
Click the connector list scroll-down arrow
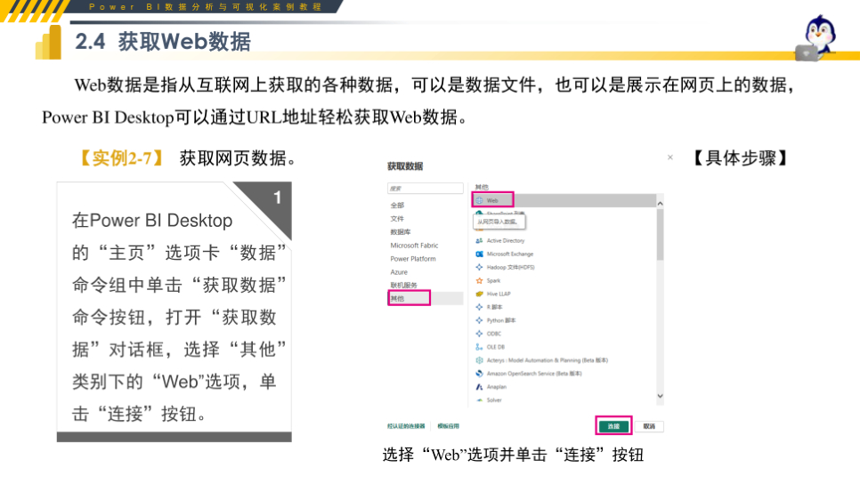[660, 396]
